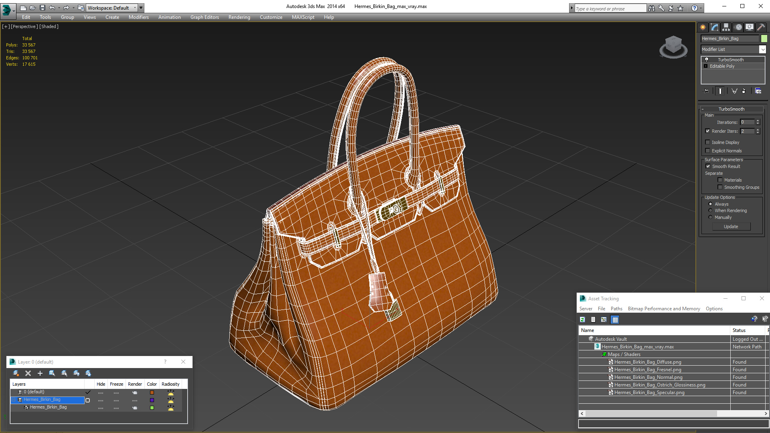Open the Hierarchy command panel tab
This screenshot has width=770, height=433.
(x=726, y=27)
